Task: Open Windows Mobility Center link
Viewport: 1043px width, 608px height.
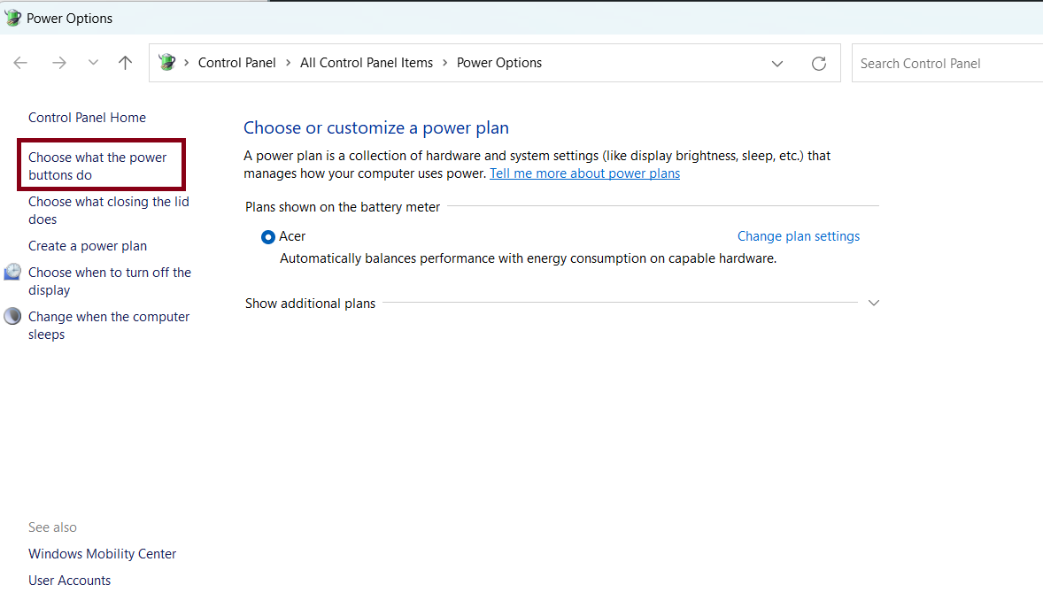Action: (x=102, y=554)
